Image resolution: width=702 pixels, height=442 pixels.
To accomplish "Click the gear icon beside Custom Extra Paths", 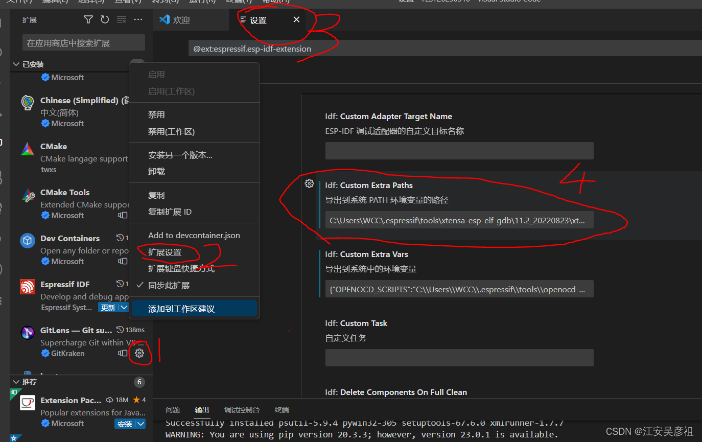I will [x=309, y=183].
